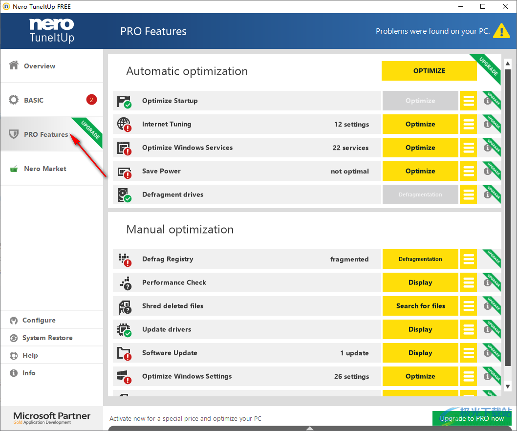This screenshot has height=431, width=517.
Task: Click the System Restore icon
Action: [x=14, y=338]
